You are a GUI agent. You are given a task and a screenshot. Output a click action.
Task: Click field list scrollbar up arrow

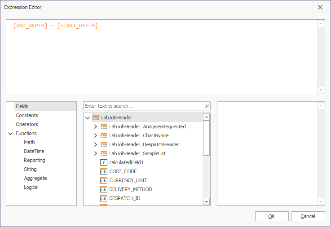[206, 117]
